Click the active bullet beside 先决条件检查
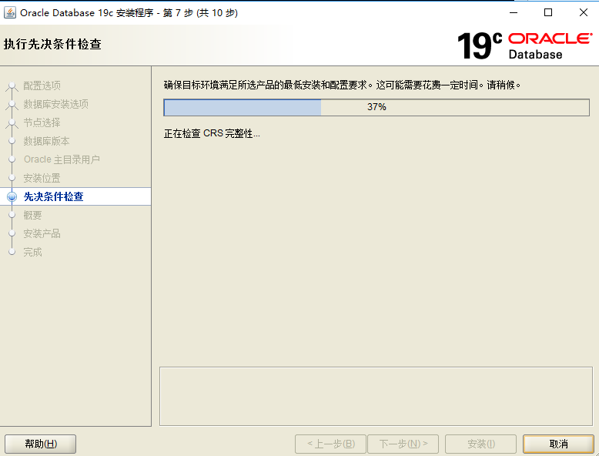The image size is (599, 456). [x=12, y=197]
